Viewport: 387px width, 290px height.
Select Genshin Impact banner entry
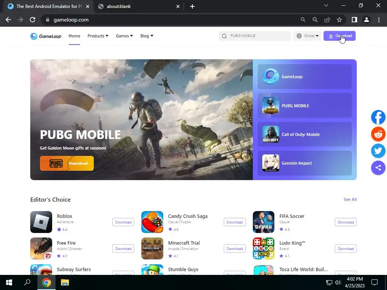click(305, 163)
